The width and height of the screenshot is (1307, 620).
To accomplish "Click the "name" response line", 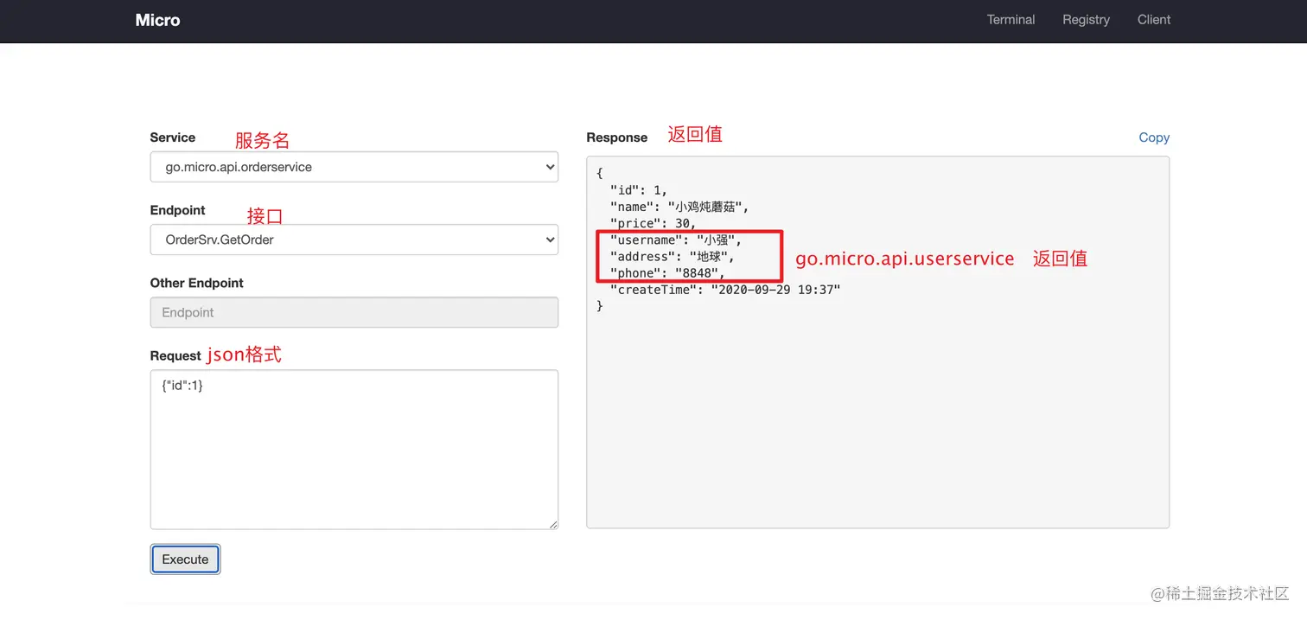I will coord(679,207).
